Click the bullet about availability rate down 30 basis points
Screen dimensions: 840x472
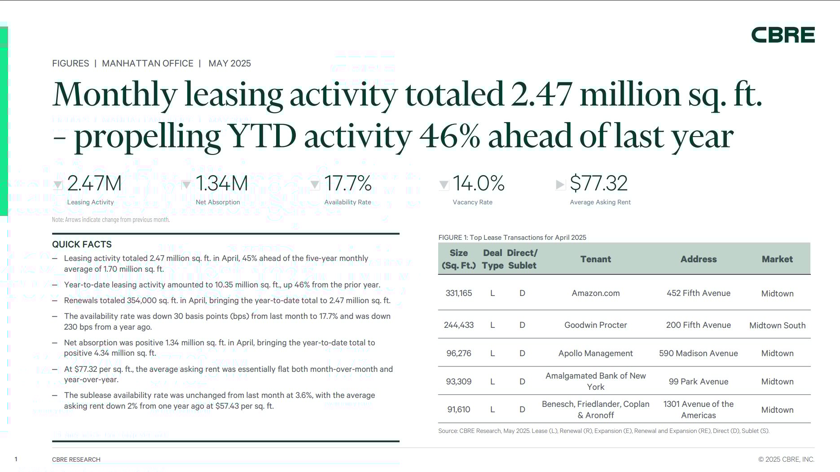coord(227,322)
